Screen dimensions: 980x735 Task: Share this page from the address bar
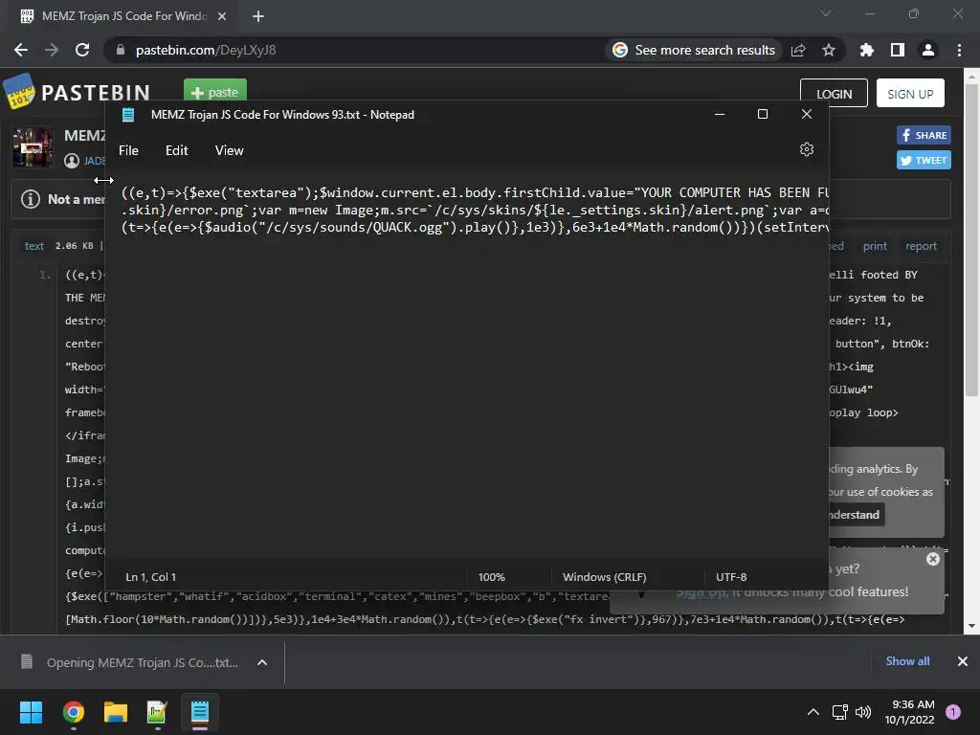click(798, 50)
